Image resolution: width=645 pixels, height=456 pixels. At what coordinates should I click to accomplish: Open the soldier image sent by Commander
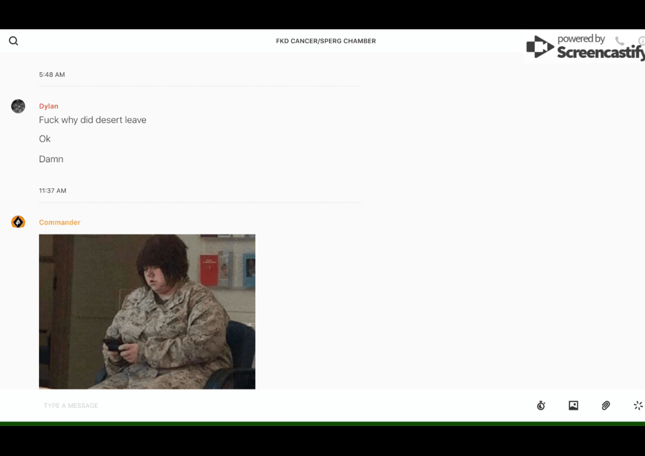147,311
